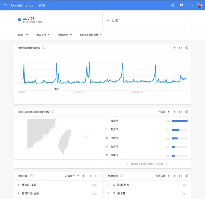Embed the interest over time chart
The width and height of the screenshot is (205, 199).
180,48
